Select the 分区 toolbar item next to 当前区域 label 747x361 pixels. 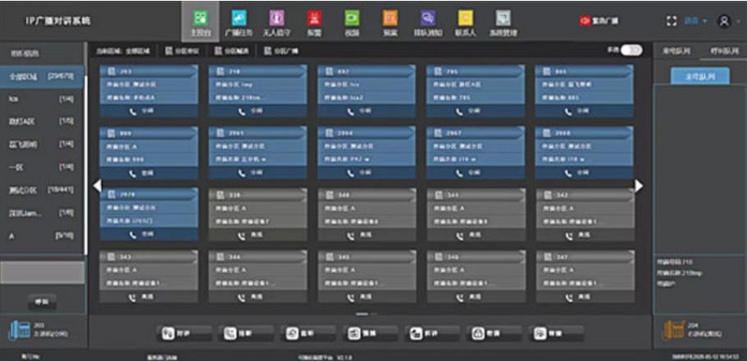pyautogui.click(x=182, y=51)
